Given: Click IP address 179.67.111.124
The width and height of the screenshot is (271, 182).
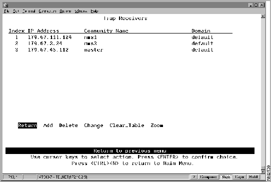Looking at the screenshot, I should pos(50,37).
